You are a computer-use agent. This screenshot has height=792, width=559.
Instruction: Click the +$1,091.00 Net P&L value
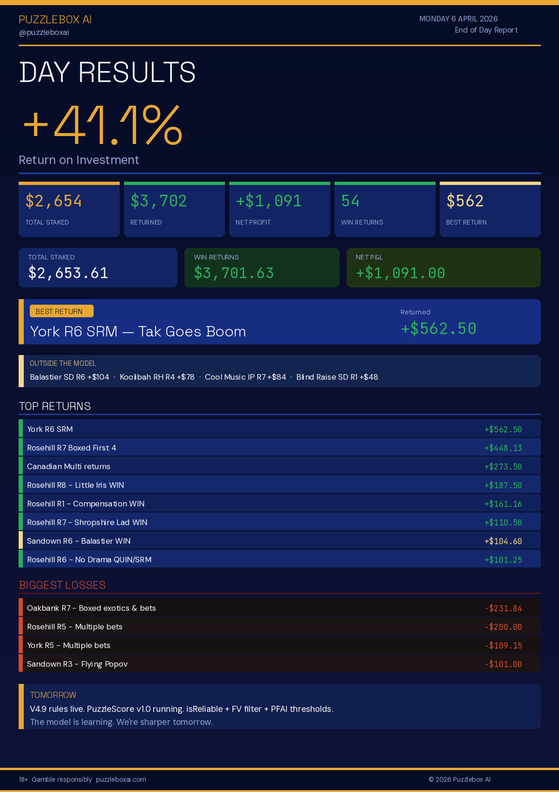401,273
